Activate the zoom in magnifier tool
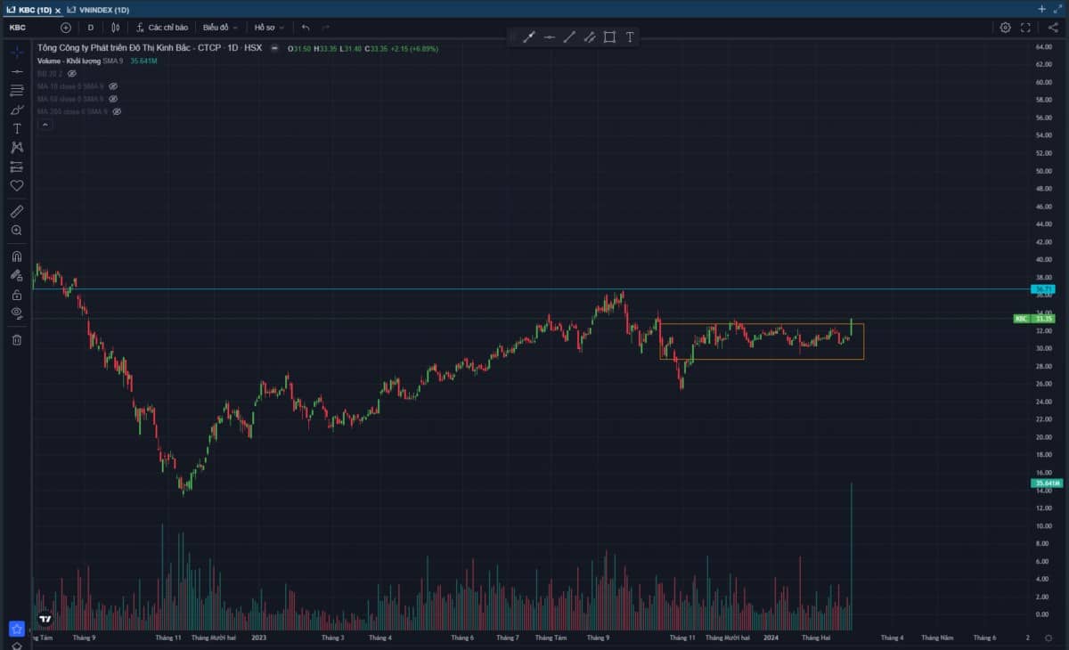1069x650 pixels. [17, 231]
